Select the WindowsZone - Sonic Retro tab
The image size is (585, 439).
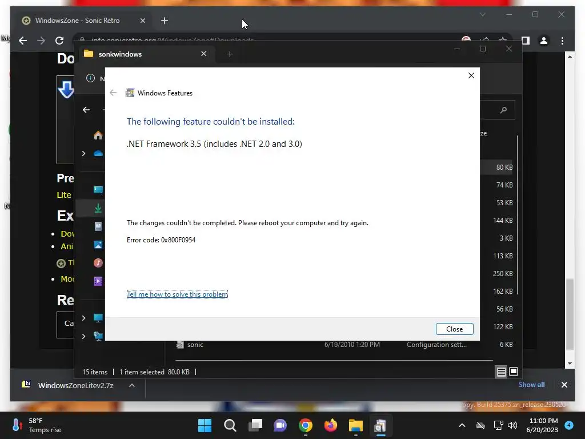tap(84, 21)
